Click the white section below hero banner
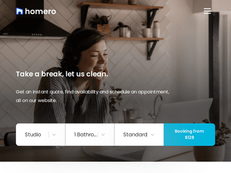The width and height of the screenshot is (231, 173). click(115, 167)
